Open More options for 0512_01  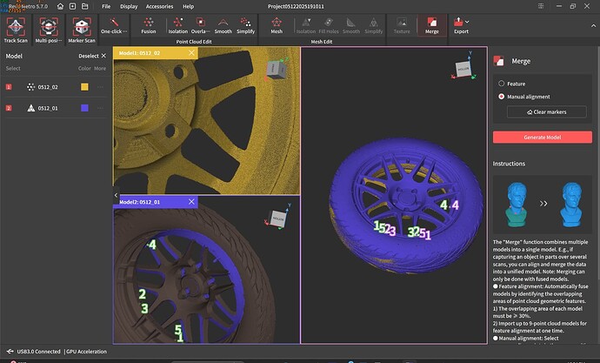tap(100, 108)
